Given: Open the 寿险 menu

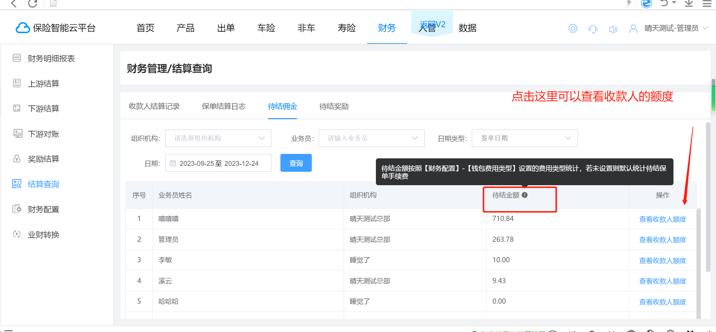Looking at the screenshot, I should 347,28.
